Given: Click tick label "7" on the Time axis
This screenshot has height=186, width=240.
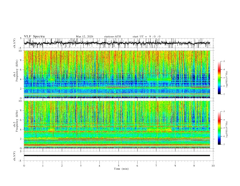Looking at the screenshot, I should click(156, 166).
